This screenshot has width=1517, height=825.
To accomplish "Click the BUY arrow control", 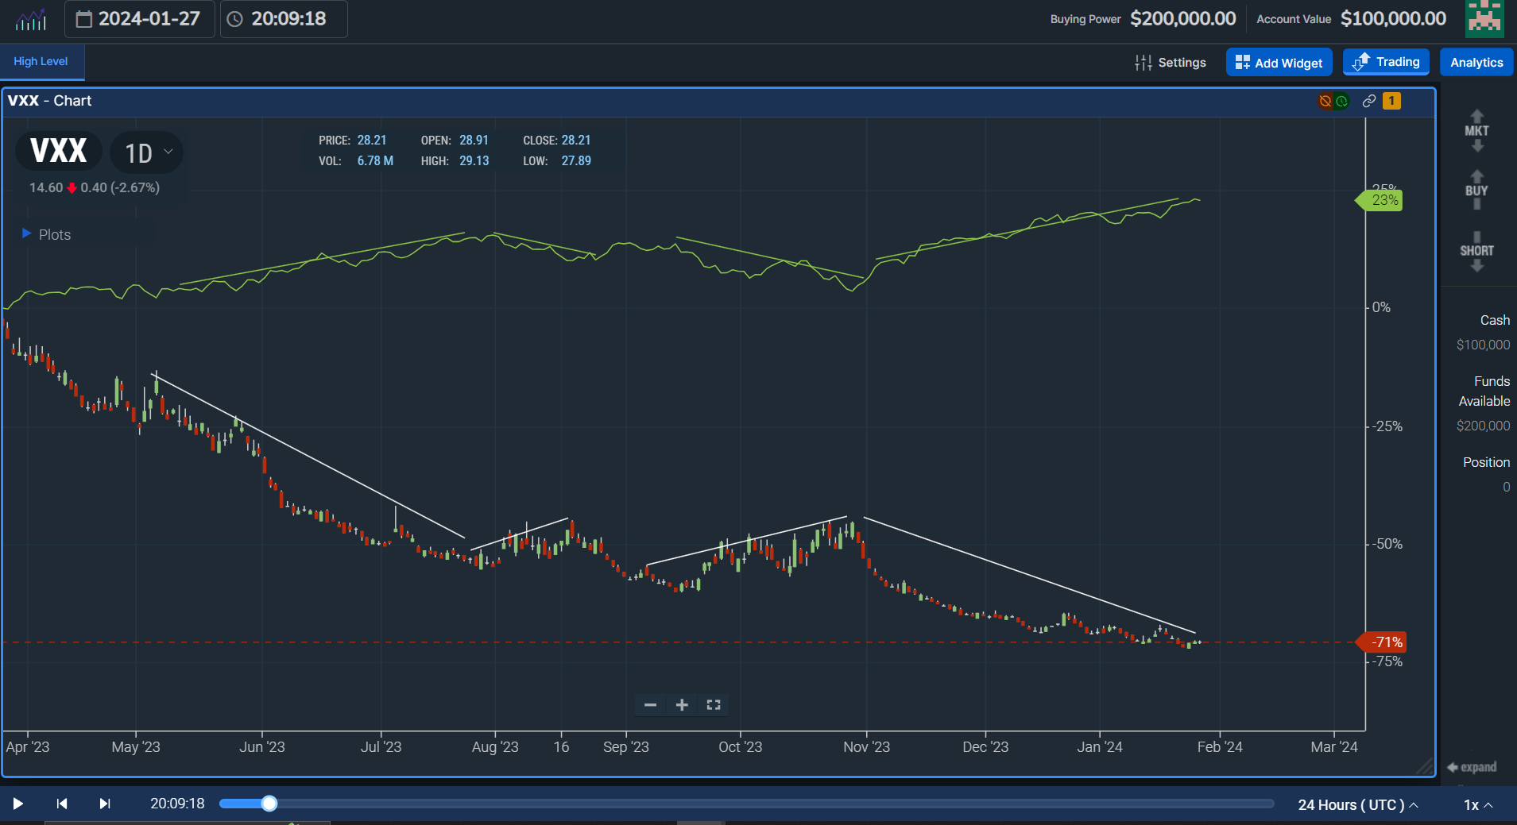I will tap(1476, 189).
